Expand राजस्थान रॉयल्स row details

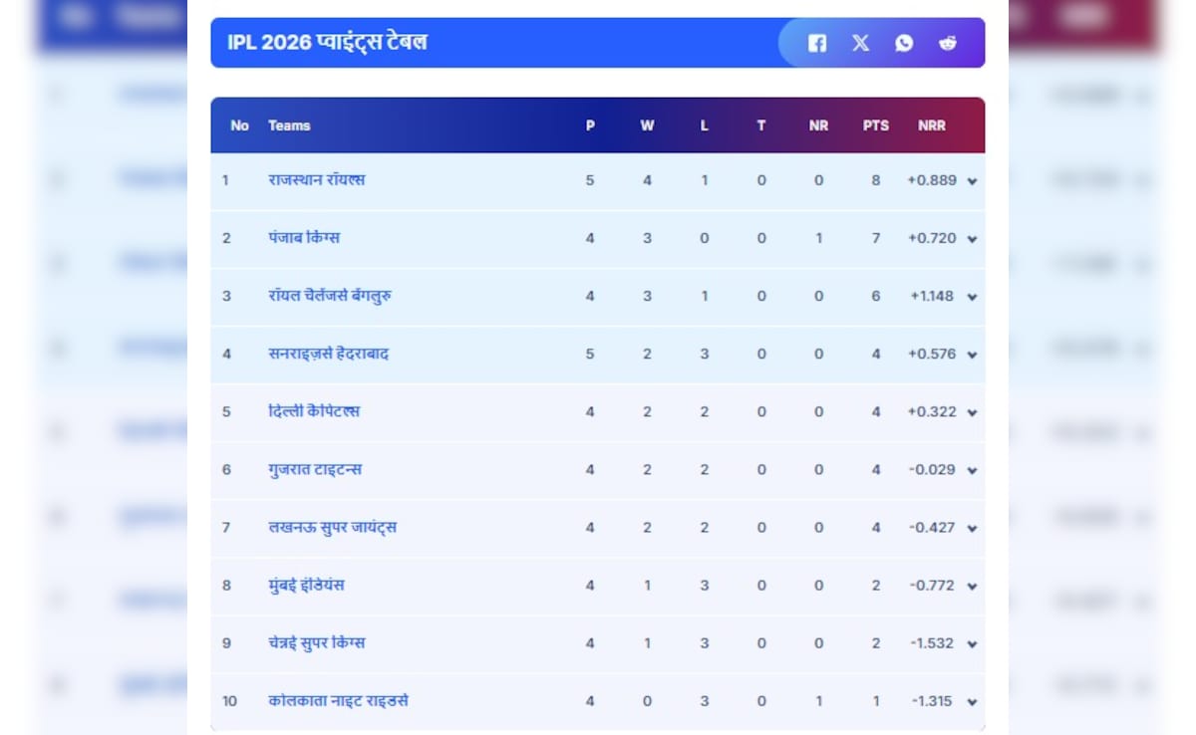point(972,181)
